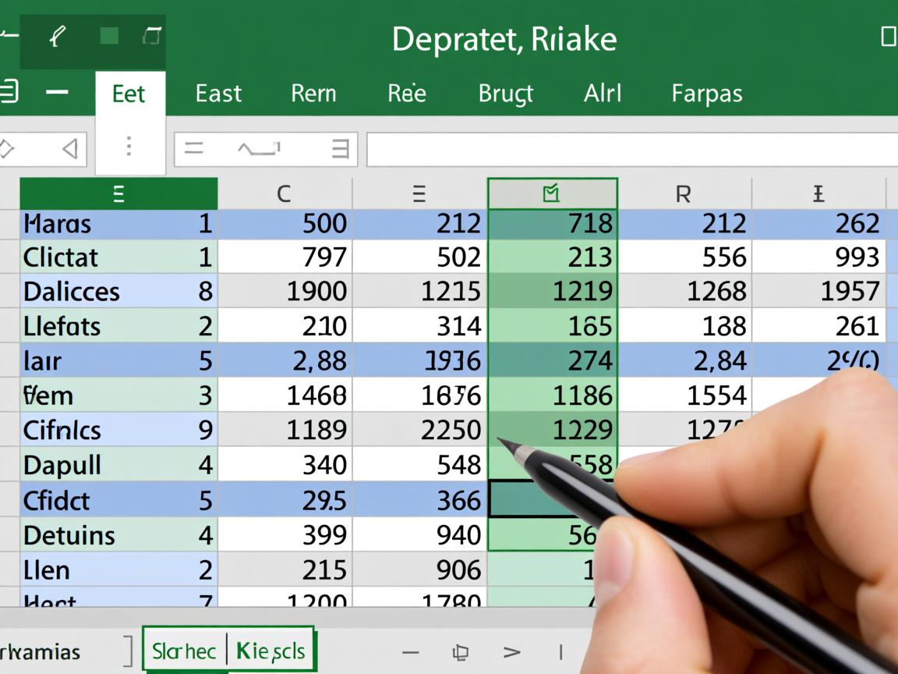Image resolution: width=898 pixels, height=674 pixels.
Task: Switch to the Bruct ribbon tab
Action: [x=505, y=94]
